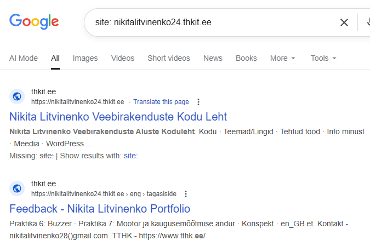The height and width of the screenshot is (252, 370).
Task: Switch to the AI Mode tab
Action: coord(24,58)
